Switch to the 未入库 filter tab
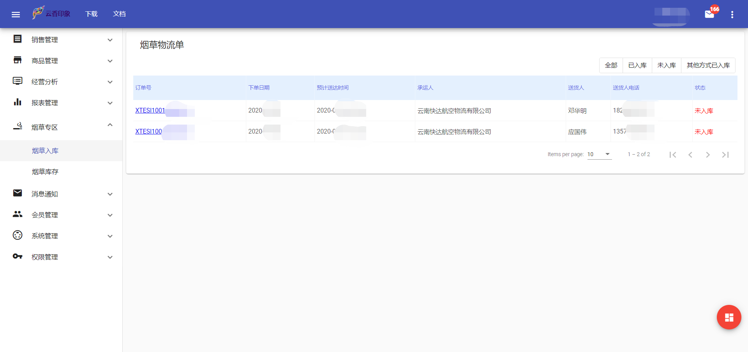This screenshot has width=748, height=352. pyautogui.click(x=666, y=65)
